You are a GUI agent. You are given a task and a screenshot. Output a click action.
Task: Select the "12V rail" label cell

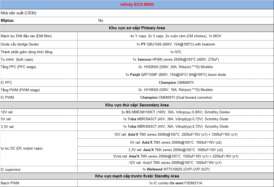tap(39, 112)
